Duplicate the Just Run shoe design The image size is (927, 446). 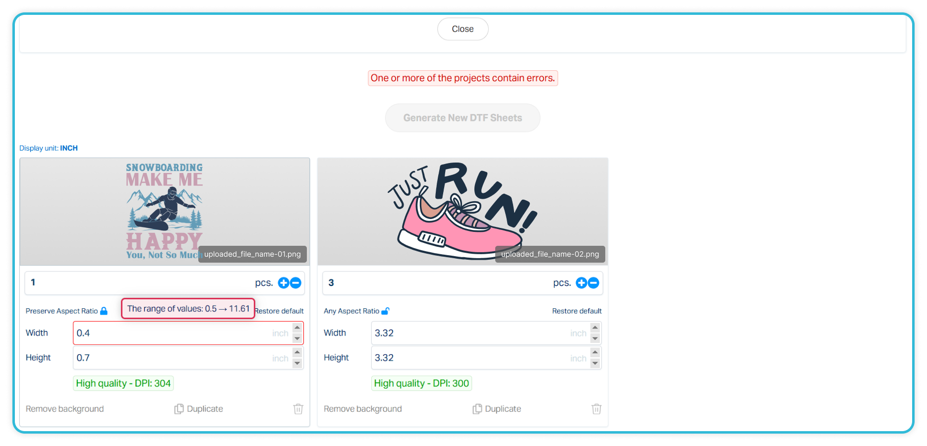pos(497,409)
